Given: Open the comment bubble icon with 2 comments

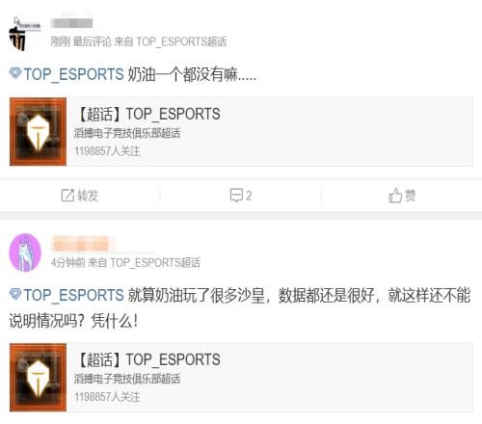Looking at the screenshot, I should click(x=236, y=195).
